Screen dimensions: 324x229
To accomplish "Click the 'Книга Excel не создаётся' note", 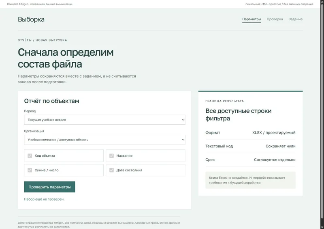I will pos(250,180).
